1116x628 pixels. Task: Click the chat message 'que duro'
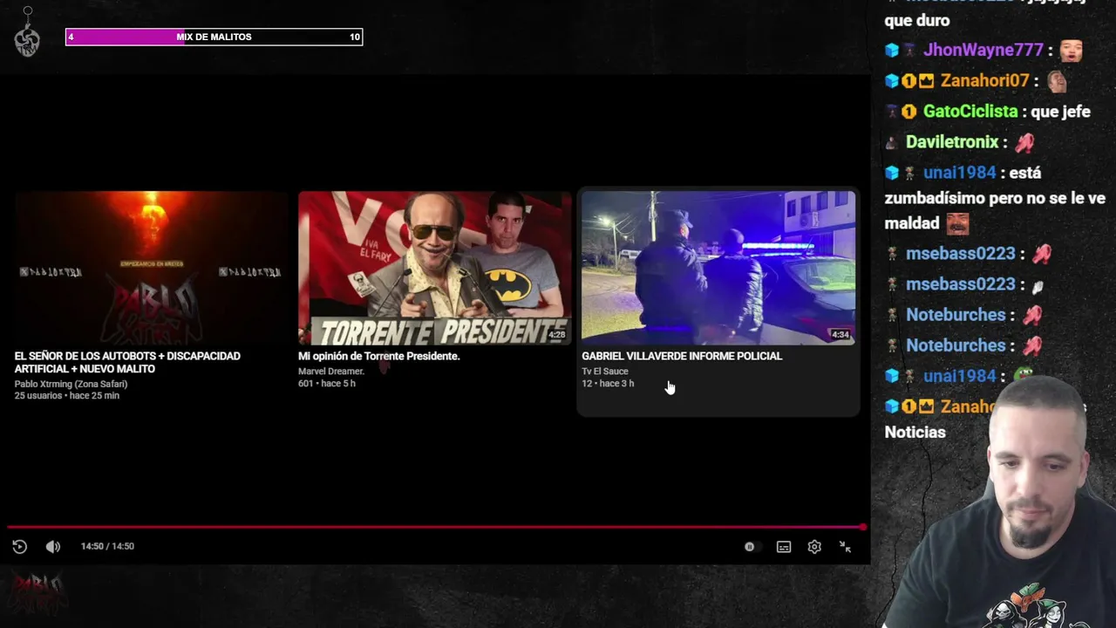917,20
